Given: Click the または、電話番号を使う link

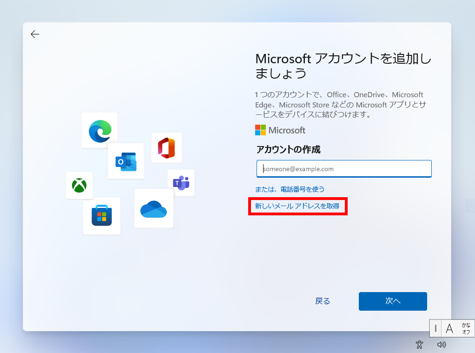Looking at the screenshot, I should click(290, 189).
